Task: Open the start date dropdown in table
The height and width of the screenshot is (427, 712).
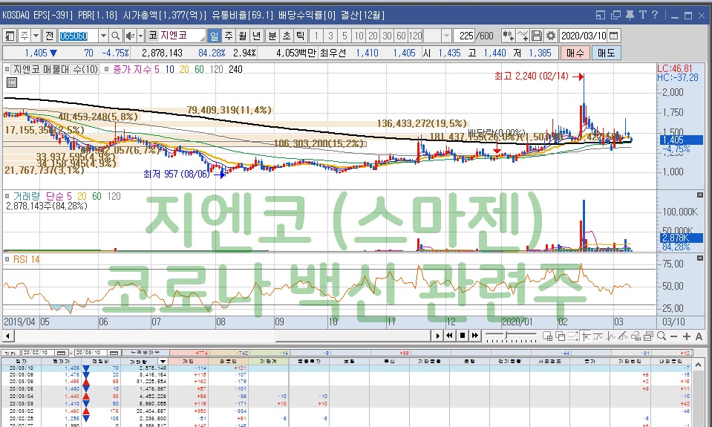Action: click(62, 353)
